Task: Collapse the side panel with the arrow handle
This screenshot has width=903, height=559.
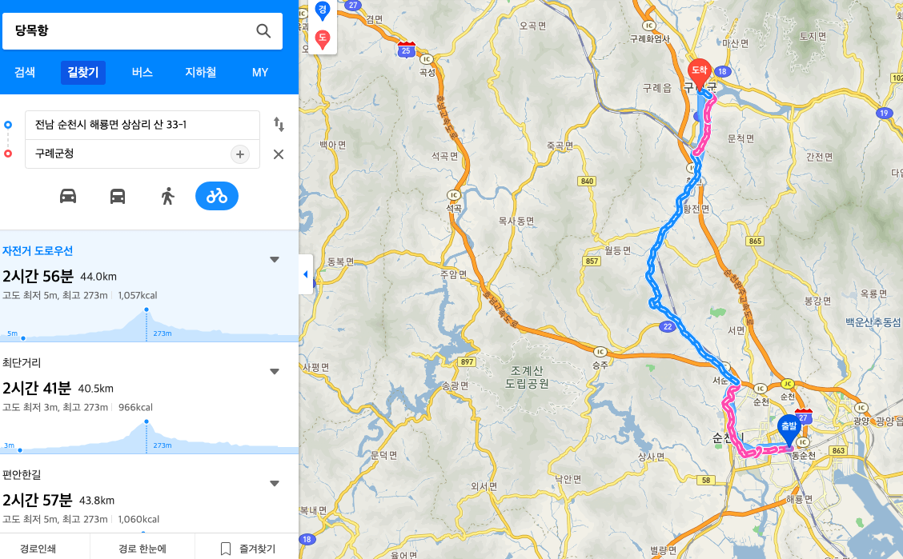Action: [x=306, y=274]
